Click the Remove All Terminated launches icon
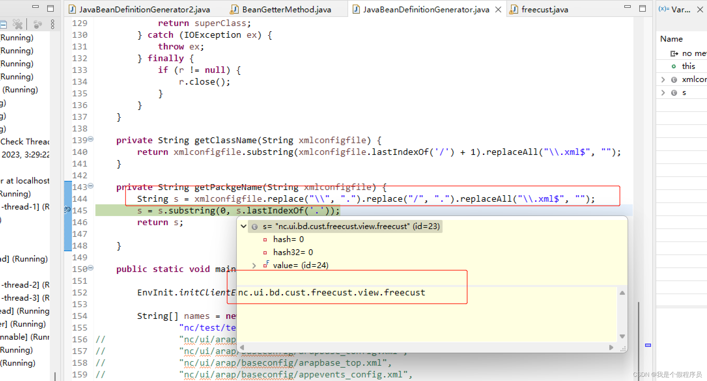 [x=17, y=24]
